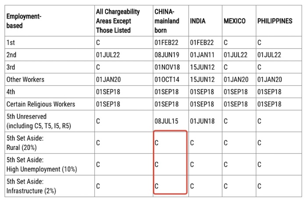The height and width of the screenshot is (202, 307).
Task: Select 3rd row China cell 01NOV18
Action: pyautogui.click(x=167, y=67)
